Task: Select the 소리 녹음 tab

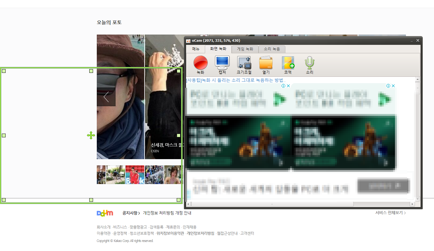Action: click(x=272, y=50)
